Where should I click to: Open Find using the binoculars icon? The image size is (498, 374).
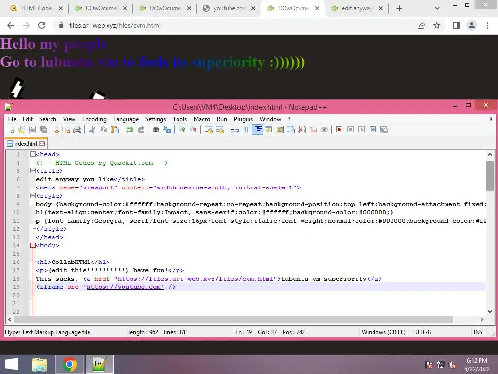(156, 130)
